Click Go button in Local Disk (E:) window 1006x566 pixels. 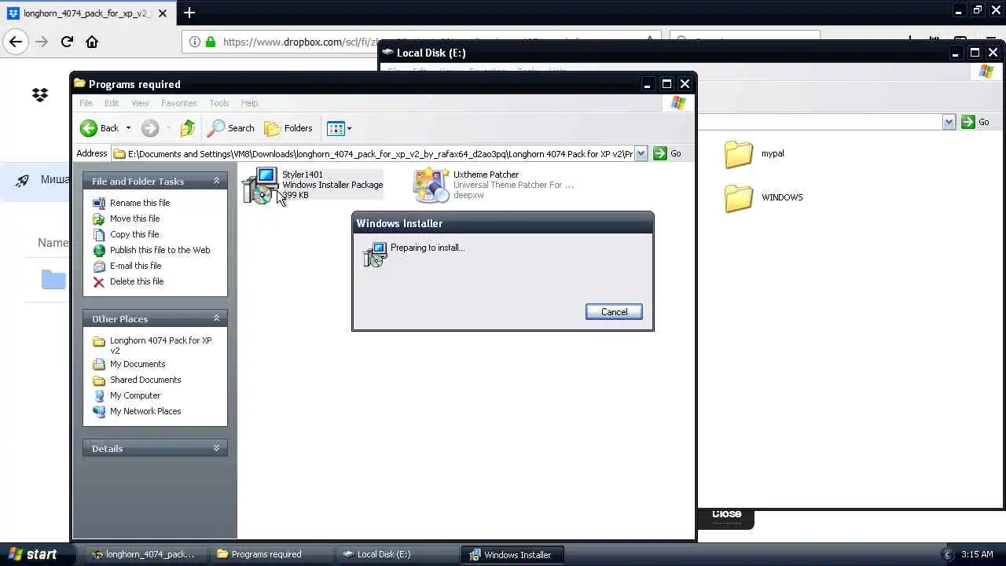[975, 122]
